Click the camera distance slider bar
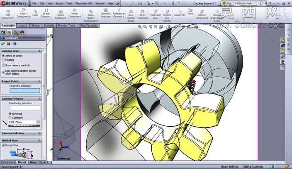 coord(24,126)
